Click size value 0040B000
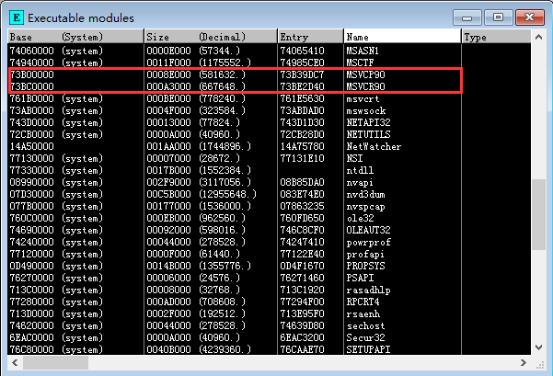553x376 pixels. (x=168, y=349)
